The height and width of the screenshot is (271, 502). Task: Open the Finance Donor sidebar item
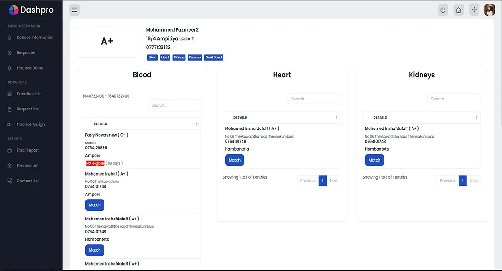[x=30, y=68]
